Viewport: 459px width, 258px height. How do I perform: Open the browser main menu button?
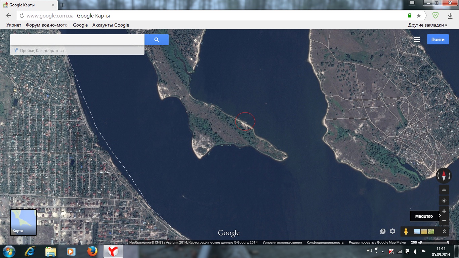click(x=414, y=3)
